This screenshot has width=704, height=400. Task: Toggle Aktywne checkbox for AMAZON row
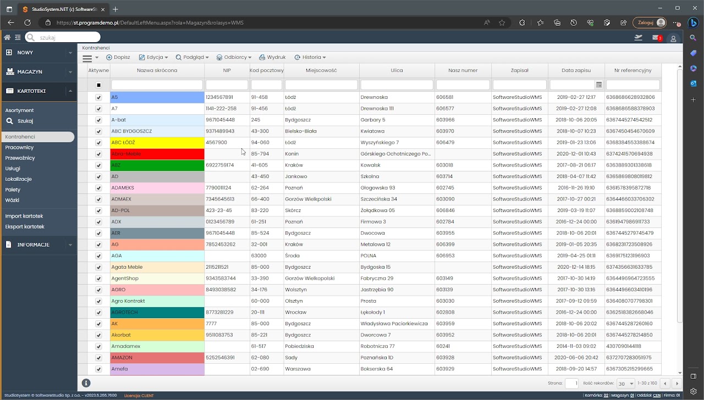click(x=98, y=358)
